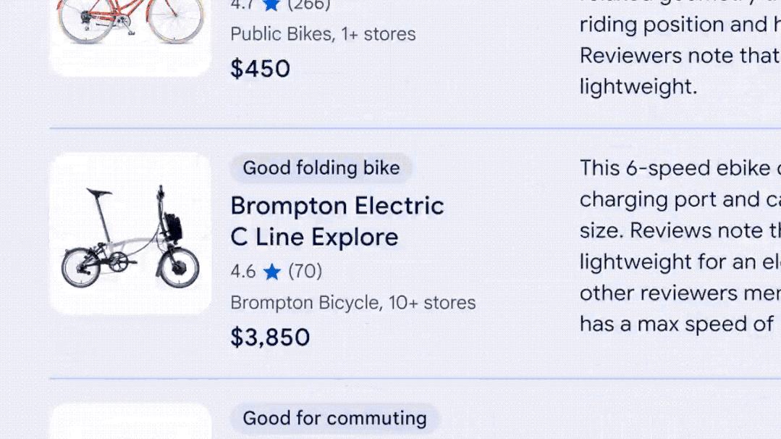The image size is (781, 439).
Task: Open "Public Bikes, 1+ stores" seller text
Action: pos(323,34)
